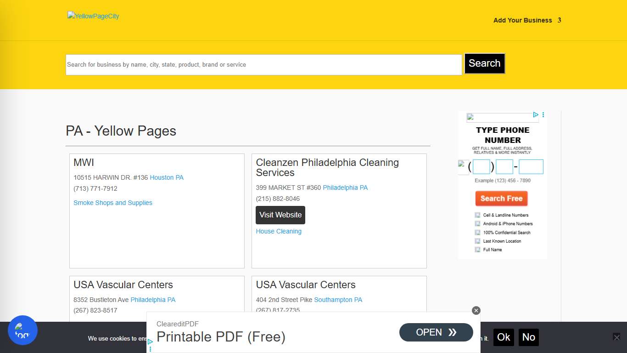Screen dimensions: 627x353
Task: Click the AdChoices triangle on bottom banner ad
Action: (150, 342)
